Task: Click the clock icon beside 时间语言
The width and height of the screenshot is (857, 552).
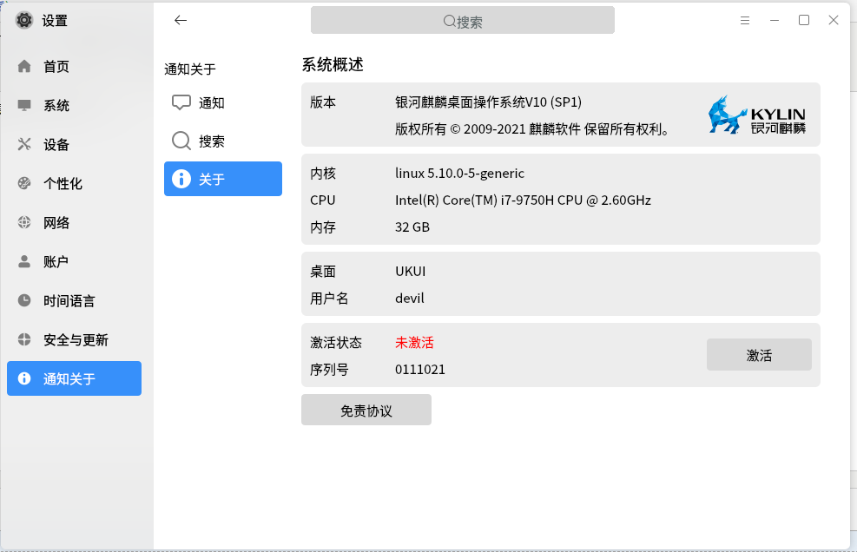Action: pyautogui.click(x=24, y=300)
